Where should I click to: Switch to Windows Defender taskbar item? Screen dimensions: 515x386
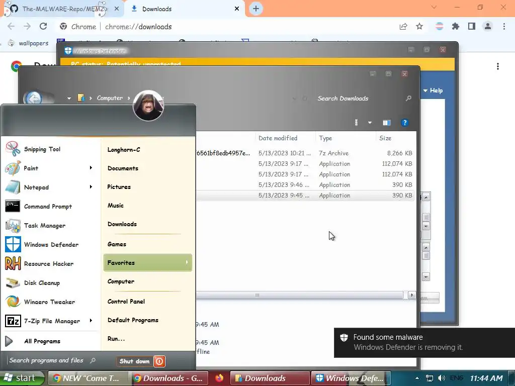click(350, 378)
